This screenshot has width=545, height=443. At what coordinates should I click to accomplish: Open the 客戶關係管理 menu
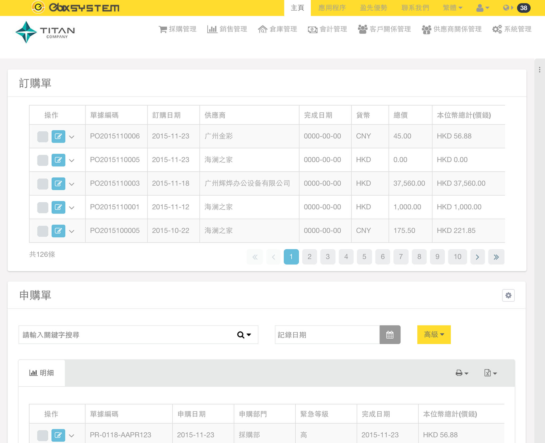384,29
